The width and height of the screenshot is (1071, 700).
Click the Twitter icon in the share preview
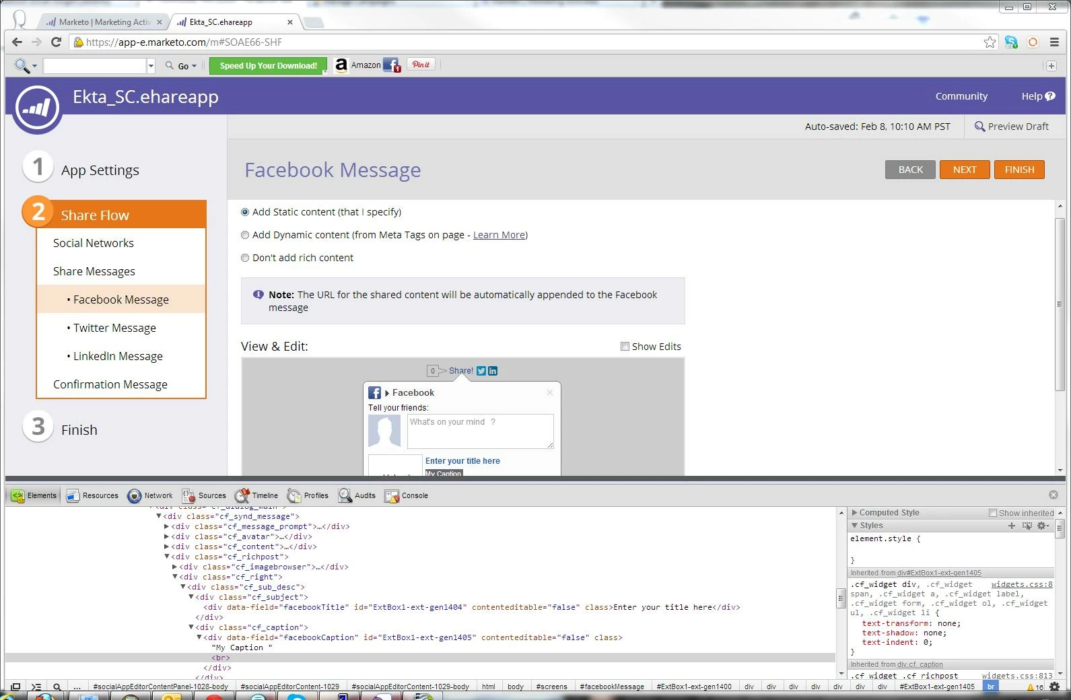click(x=481, y=371)
